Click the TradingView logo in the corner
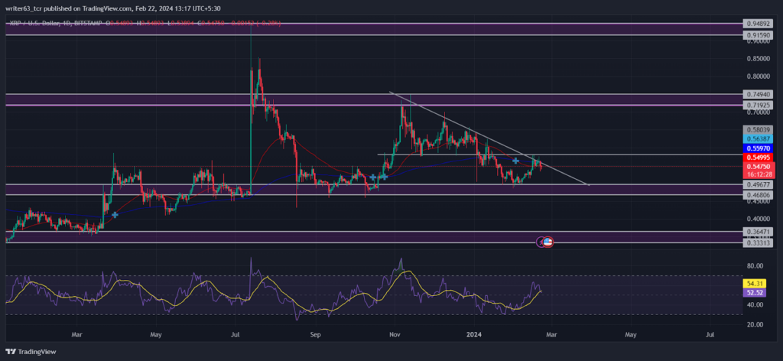 31,352
